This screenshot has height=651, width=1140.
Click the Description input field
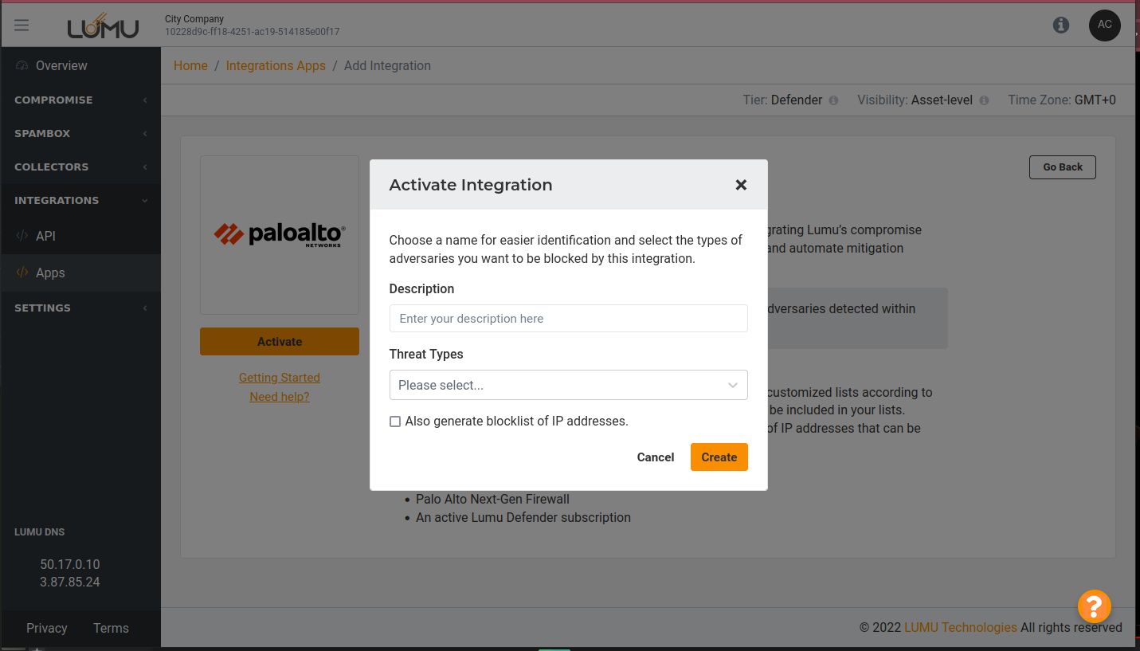point(568,319)
